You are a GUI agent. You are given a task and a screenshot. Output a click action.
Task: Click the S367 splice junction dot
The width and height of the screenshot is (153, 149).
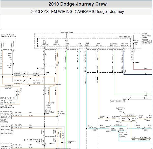pyautogui.click(x=57, y=84)
